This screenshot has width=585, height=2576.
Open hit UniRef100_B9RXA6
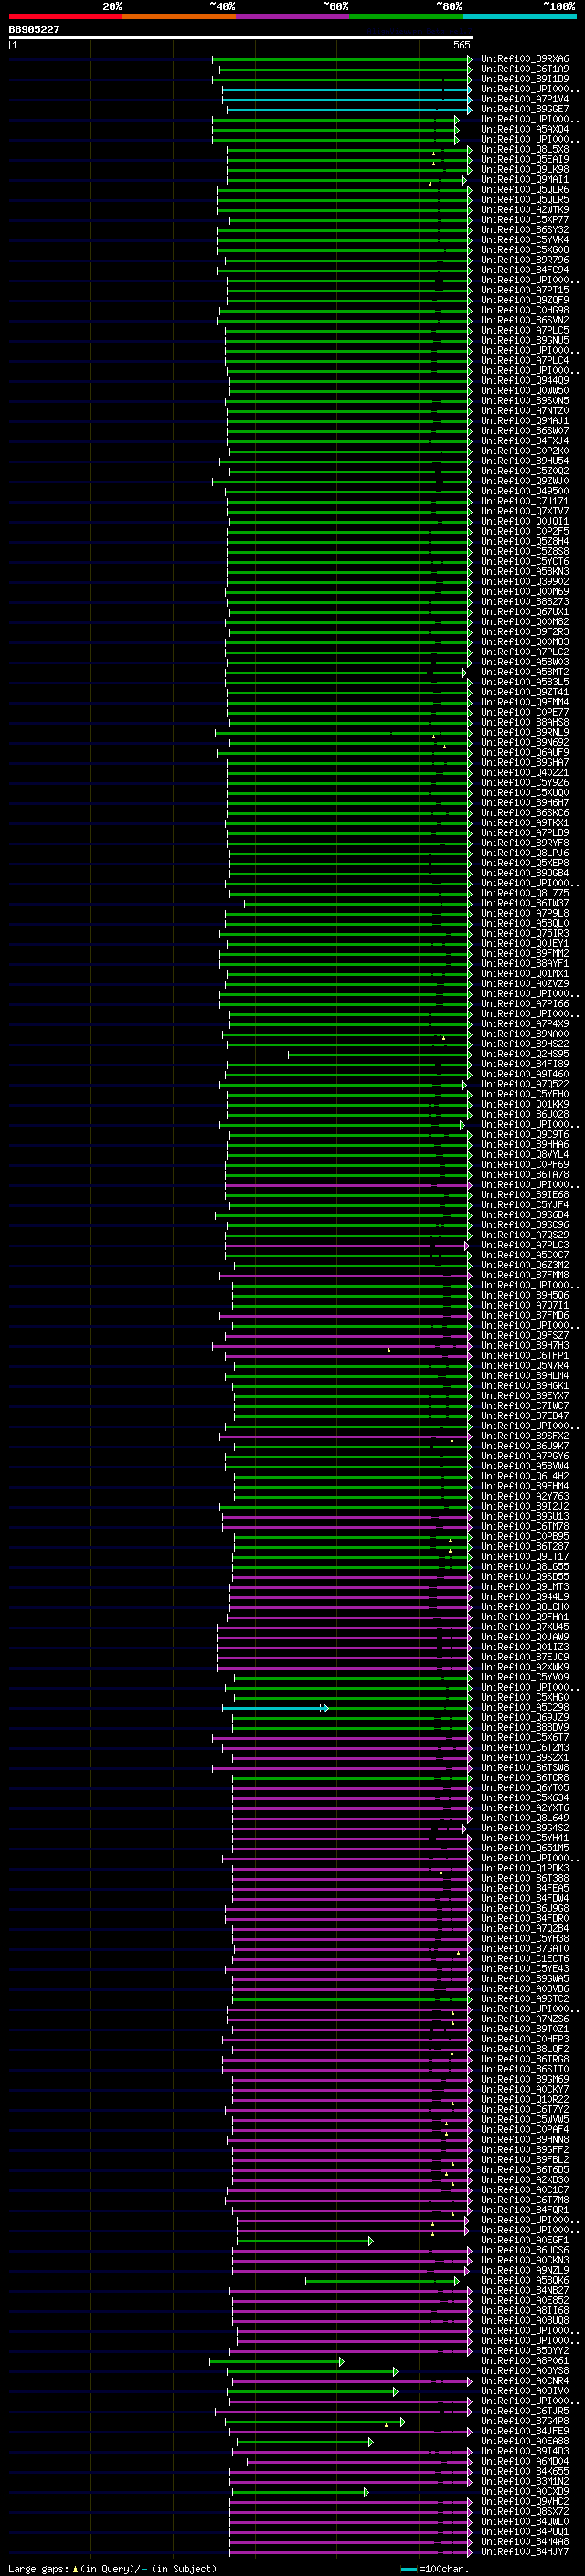tap(525, 59)
